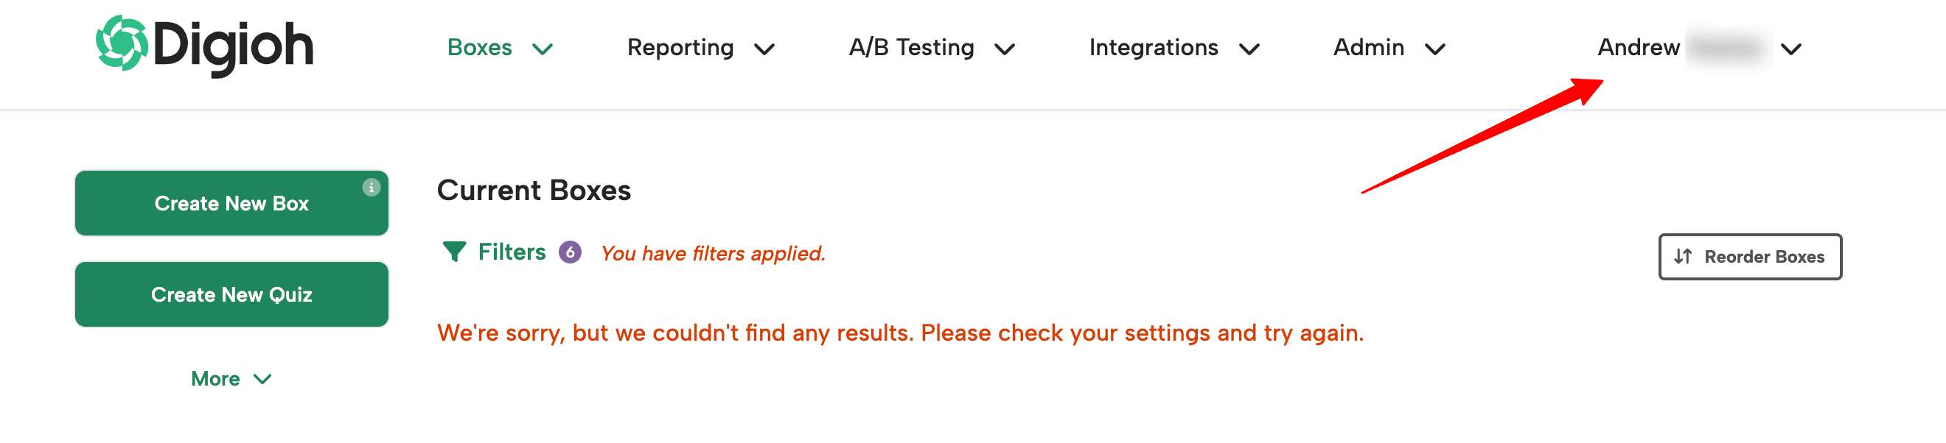Image resolution: width=1946 pixels, height=443 pixels.
Task: Open the Boxes menu
Action: [480, 48]
